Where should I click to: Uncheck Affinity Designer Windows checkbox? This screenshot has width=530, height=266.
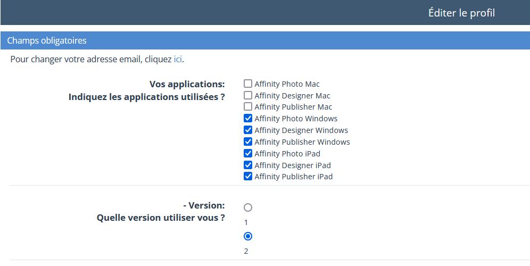click(x=248, y=130)
